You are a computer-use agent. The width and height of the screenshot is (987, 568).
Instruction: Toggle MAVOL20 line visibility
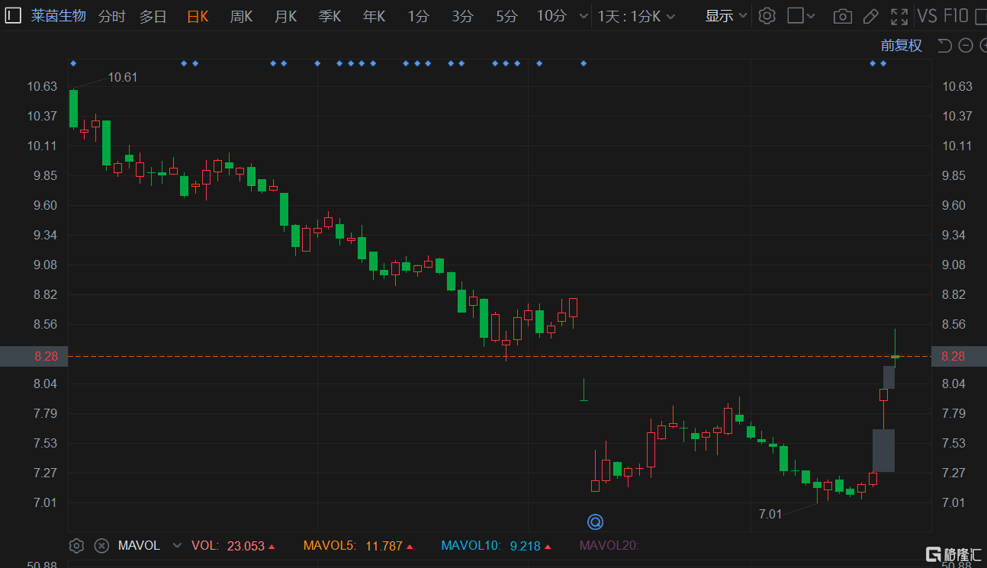[x=609, y=545]
